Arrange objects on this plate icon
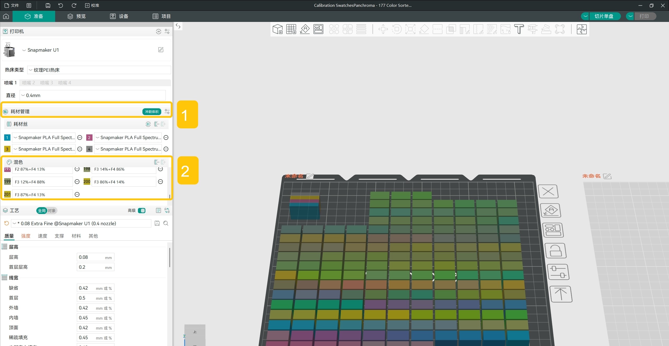Viewport: 669px width, 346px height. [x=553, y=230]
